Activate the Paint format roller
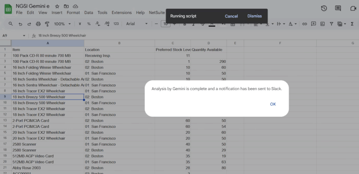Screen dimensions: 359x174 coord(47,24)
